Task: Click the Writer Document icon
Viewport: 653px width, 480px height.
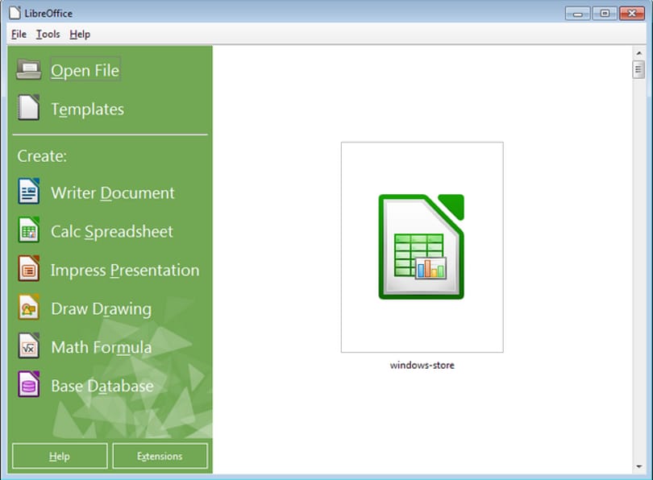Action: coord(29,191)
